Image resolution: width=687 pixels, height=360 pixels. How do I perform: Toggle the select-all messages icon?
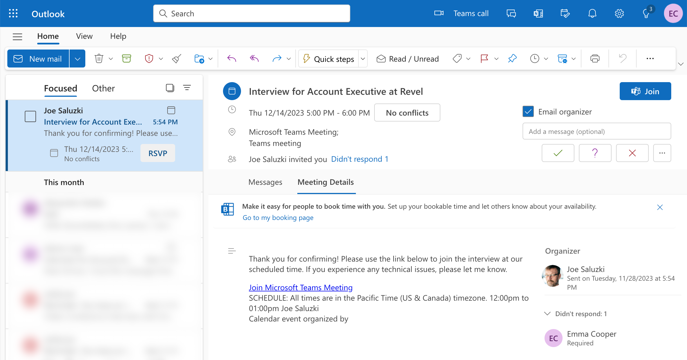(x=170, y=88)
